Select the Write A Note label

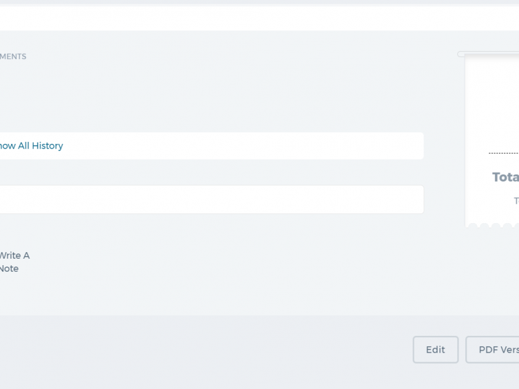point(15,262)
